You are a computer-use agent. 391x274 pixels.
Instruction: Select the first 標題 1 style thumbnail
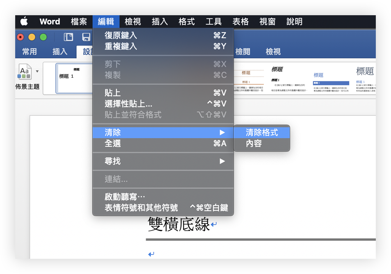point(74,78)
